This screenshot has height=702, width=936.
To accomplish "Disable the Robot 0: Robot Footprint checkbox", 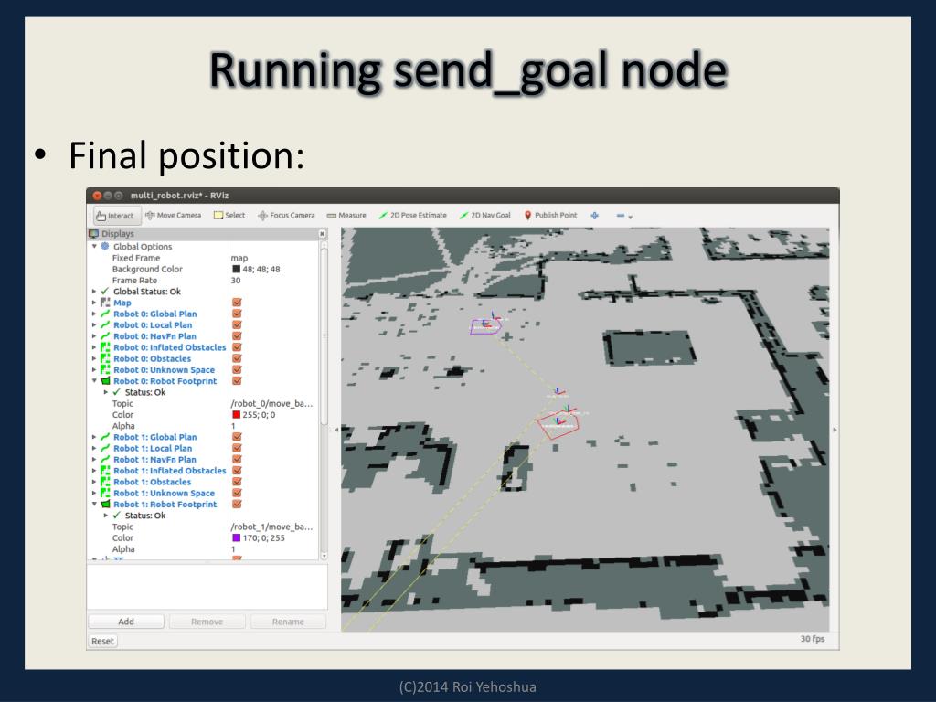I will pos(237,381).
